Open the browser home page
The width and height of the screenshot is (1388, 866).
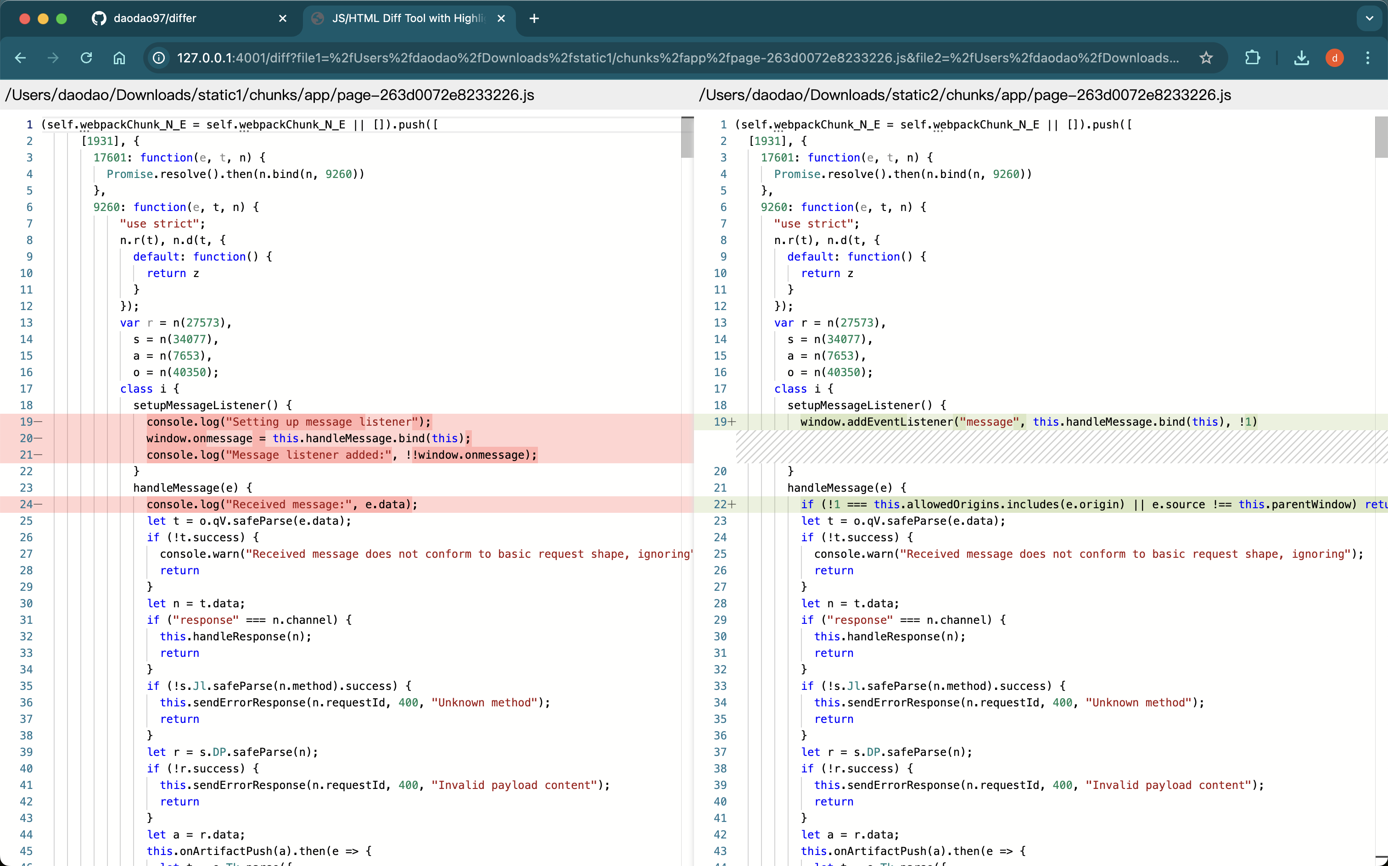point(119,58)
